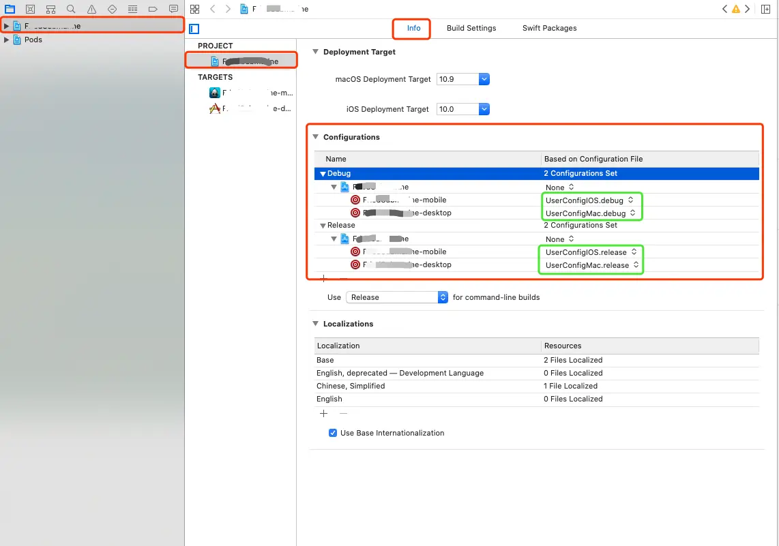Collapse the Release configuration row
This screenshot has height=546, width=779.
click(323, 226)
